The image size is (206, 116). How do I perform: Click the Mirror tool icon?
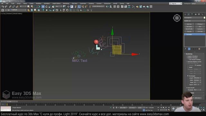click(107, 6)
